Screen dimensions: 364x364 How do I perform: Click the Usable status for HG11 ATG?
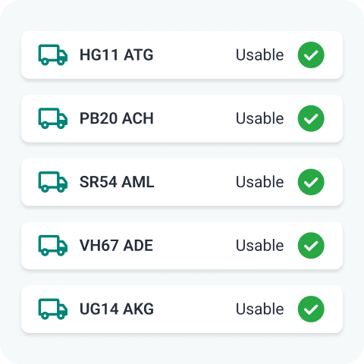[260, 55]
